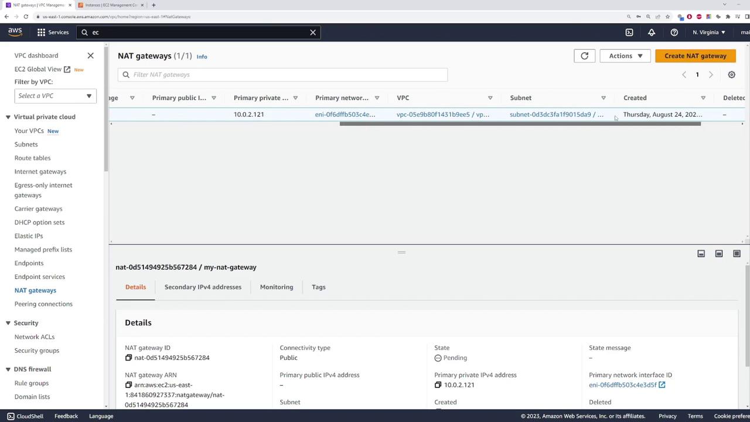
Task: Sort by VPC column arrow
Action: pos(490,98)
